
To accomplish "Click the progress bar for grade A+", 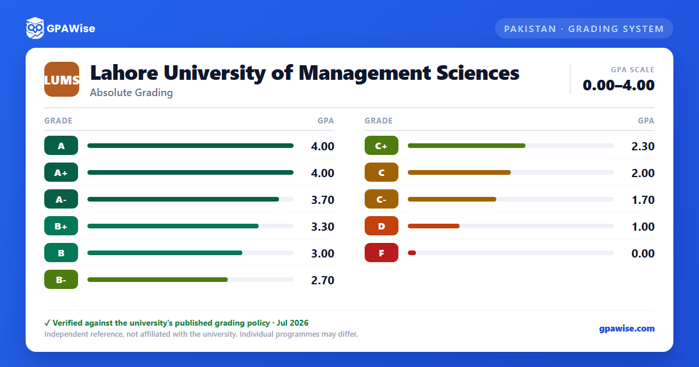I will pos(190,172).
